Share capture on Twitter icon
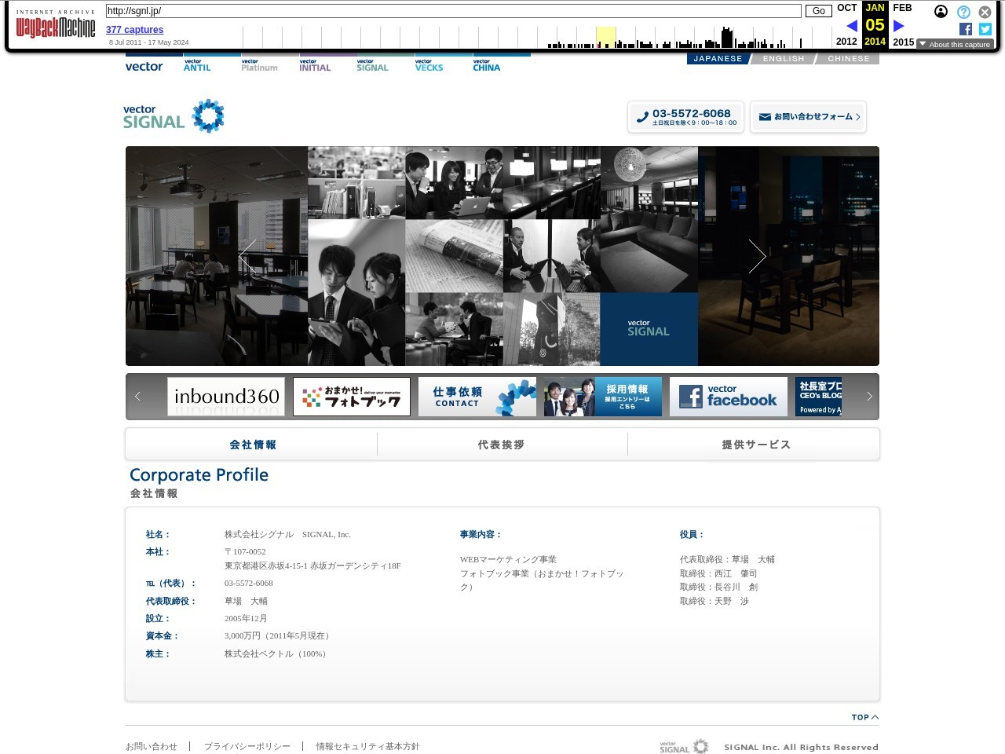Screen dimensions: 1005x754 (985, 29)
